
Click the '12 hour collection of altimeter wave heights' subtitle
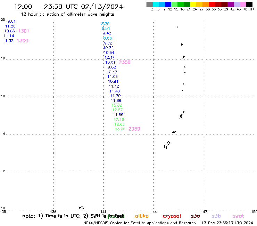(x=67, y=14)
